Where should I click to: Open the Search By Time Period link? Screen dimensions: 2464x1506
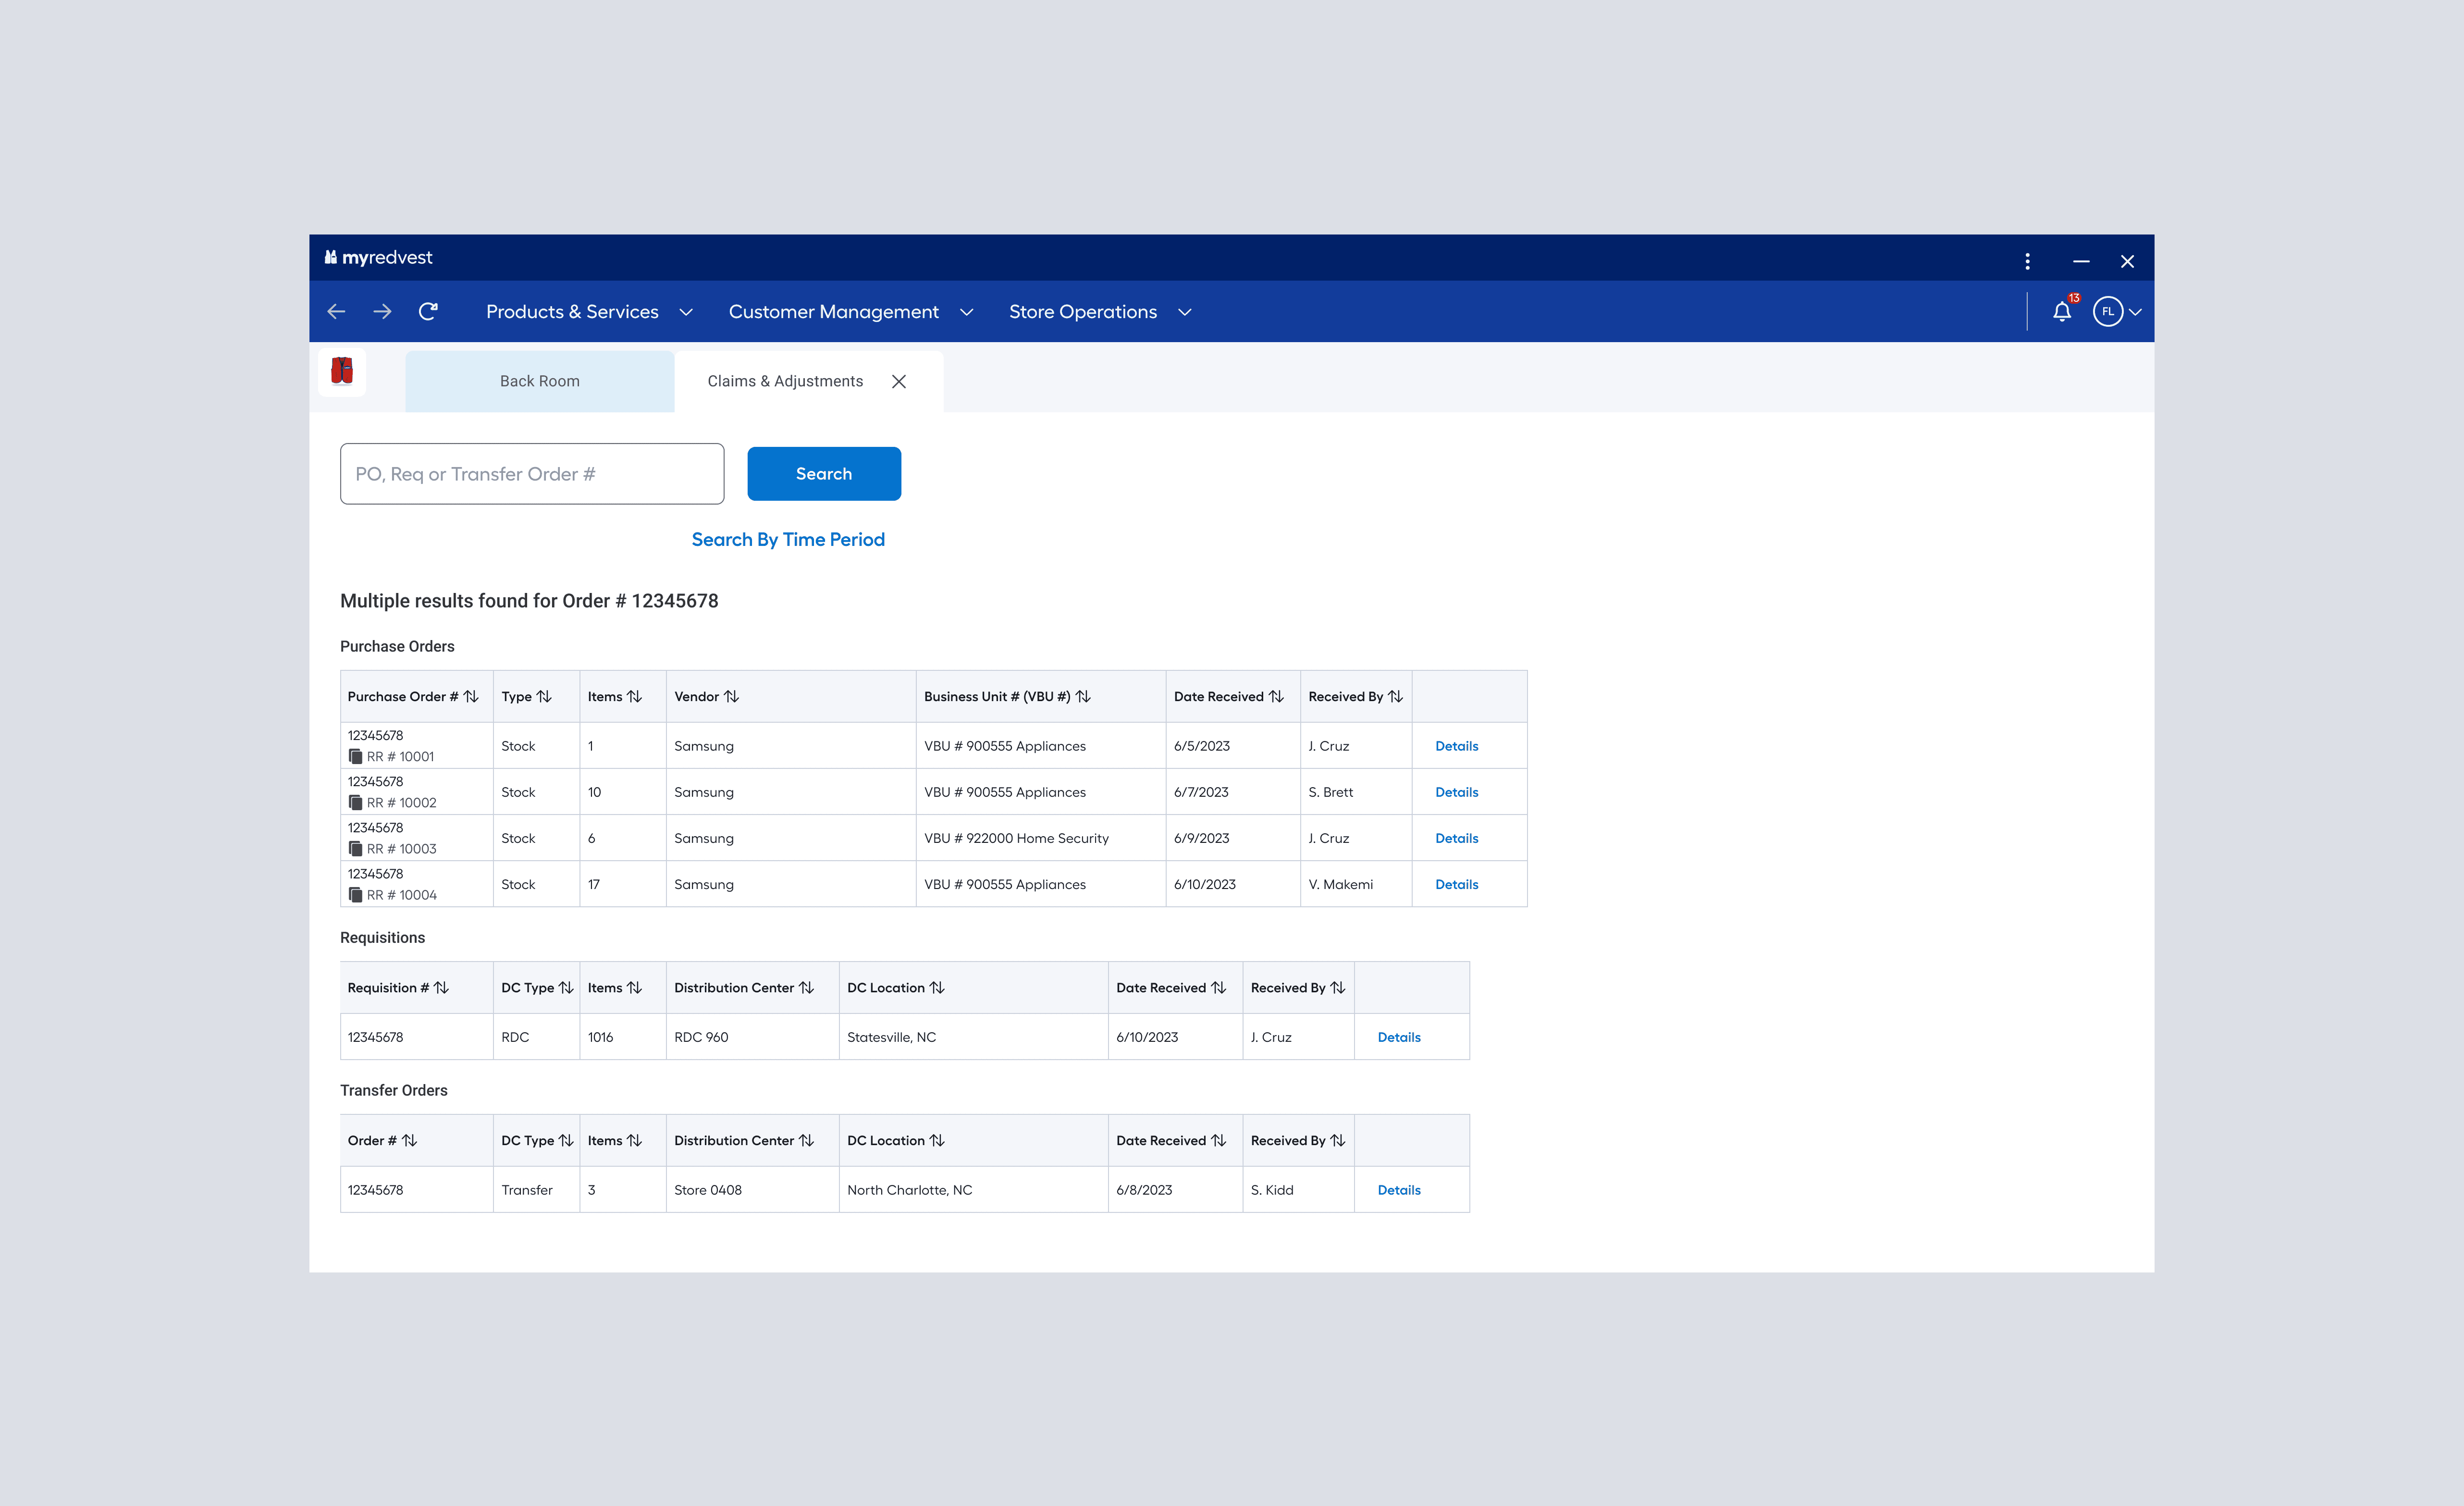pos(788,540)
